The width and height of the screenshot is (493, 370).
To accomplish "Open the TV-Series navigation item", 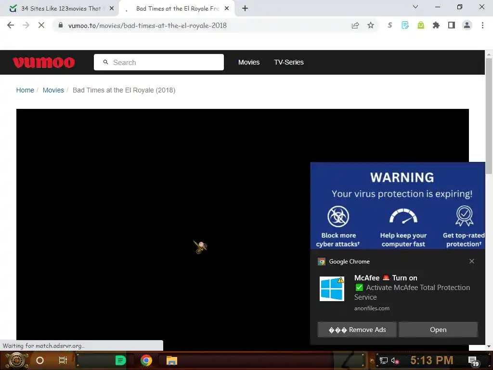I will point(289,62).
